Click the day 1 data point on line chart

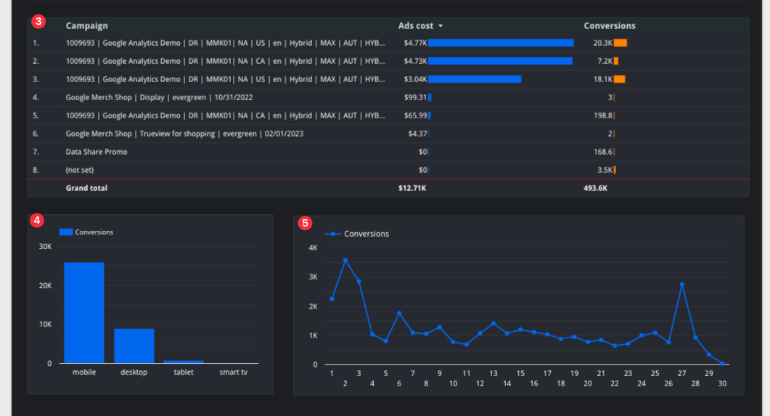pos(332,298)
